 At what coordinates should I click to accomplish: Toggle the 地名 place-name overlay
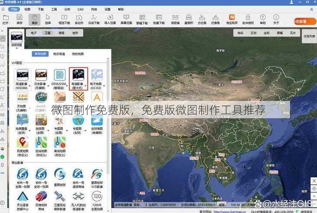coord(240,33)
